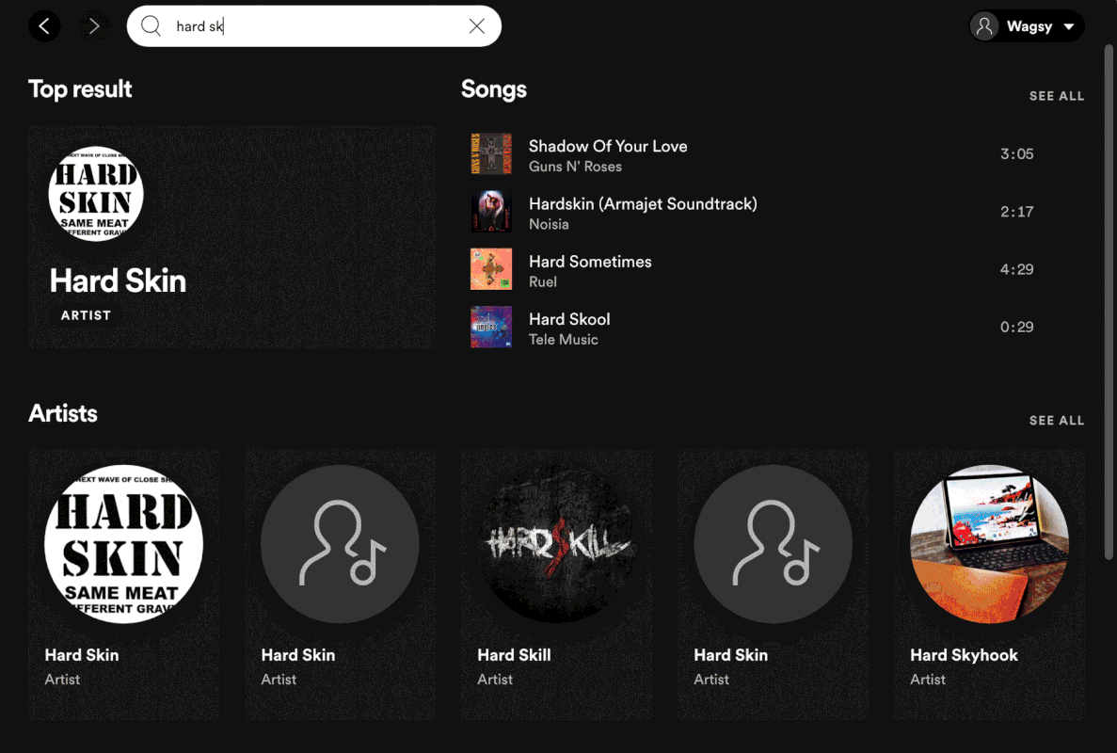Click the 0:29 song duration

pos(1016,327)
